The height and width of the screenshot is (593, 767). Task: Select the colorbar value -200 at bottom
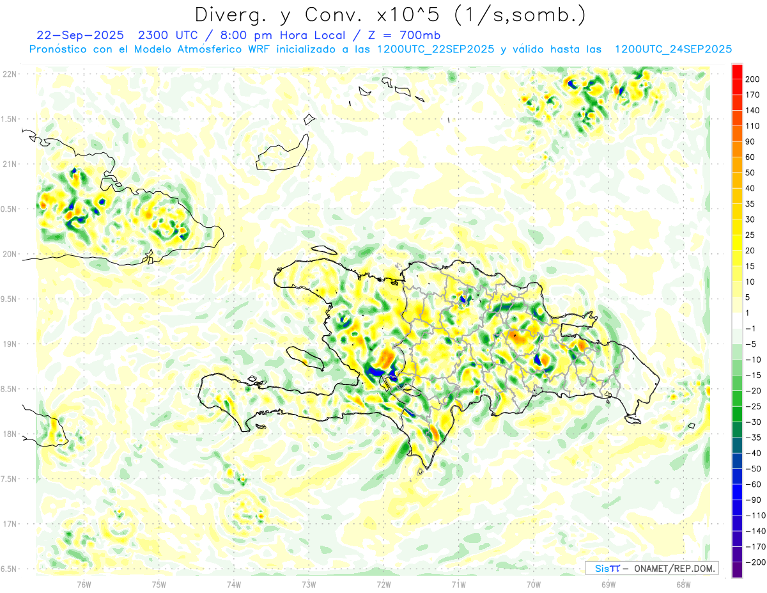[x=754, y=562]
